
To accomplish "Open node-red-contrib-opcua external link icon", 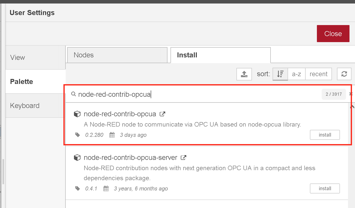I will (162, 114).
